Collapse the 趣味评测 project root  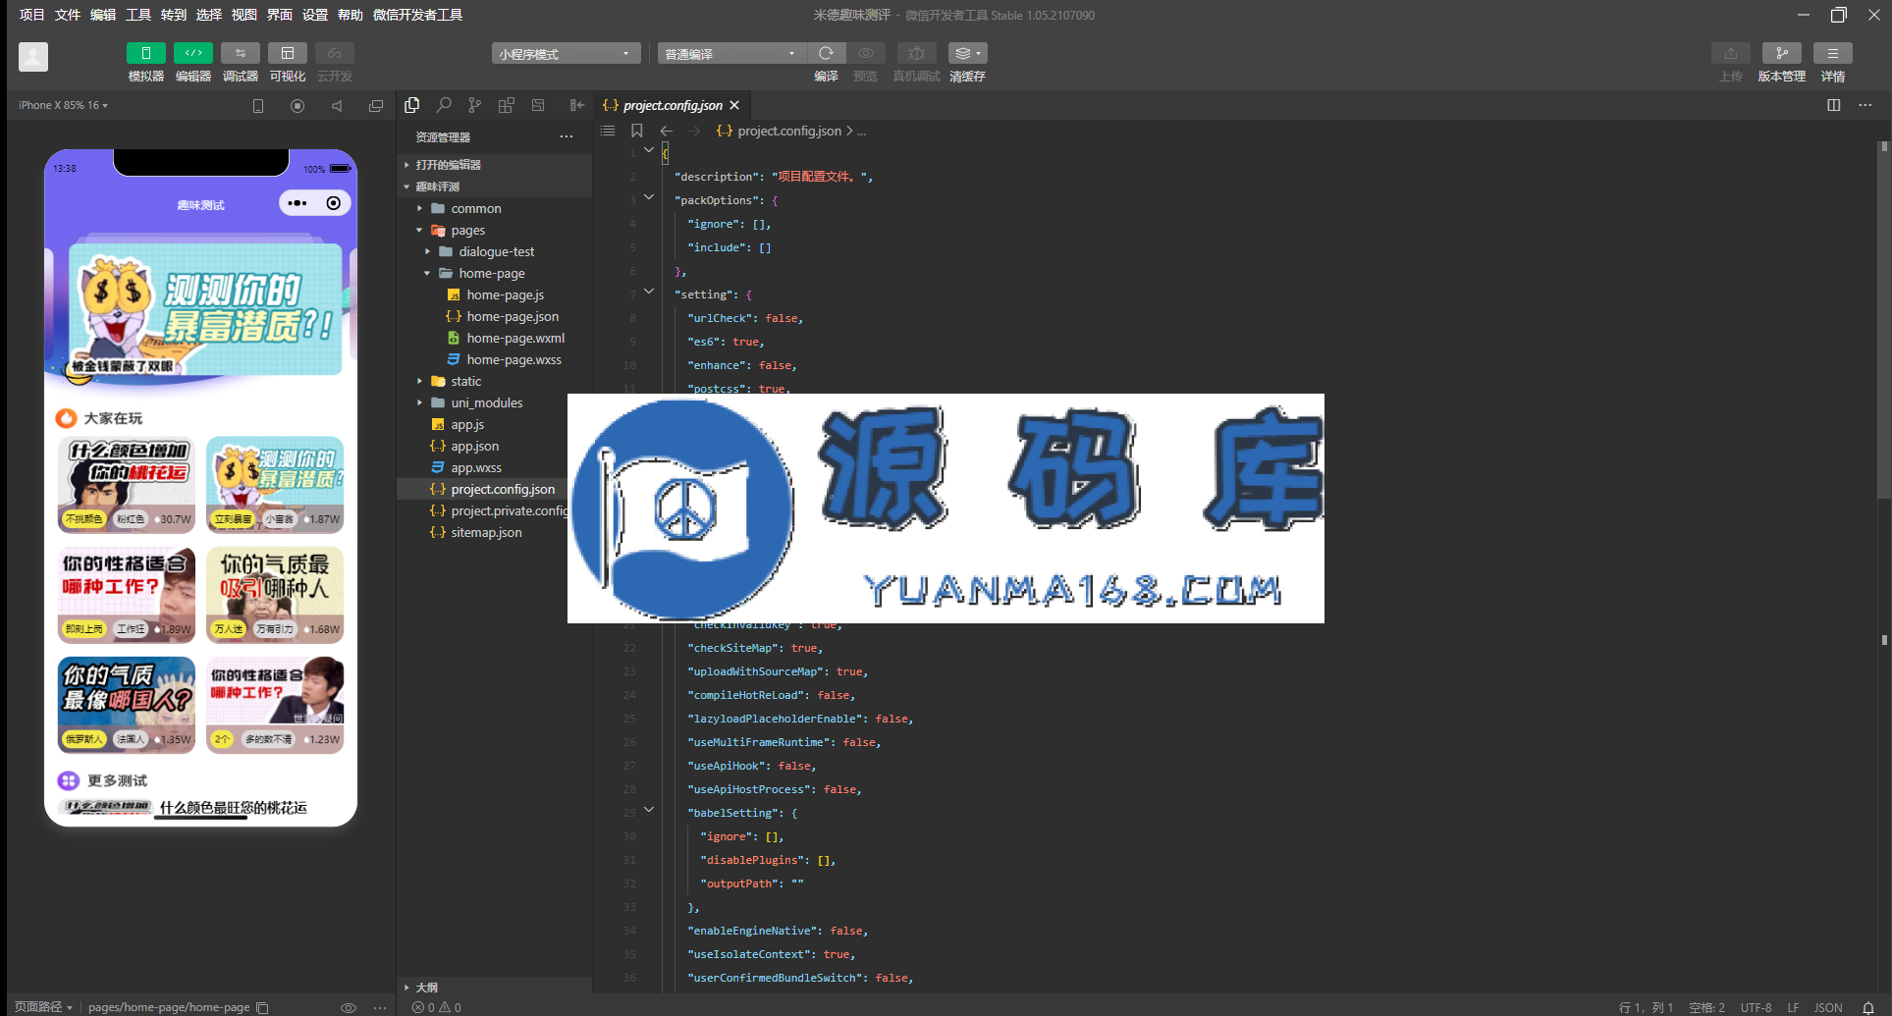pos(494,187)
